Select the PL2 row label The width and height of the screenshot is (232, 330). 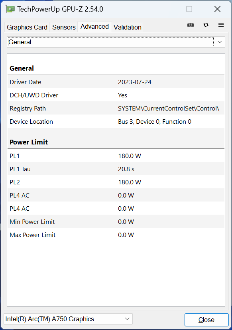tap(15, 182)
